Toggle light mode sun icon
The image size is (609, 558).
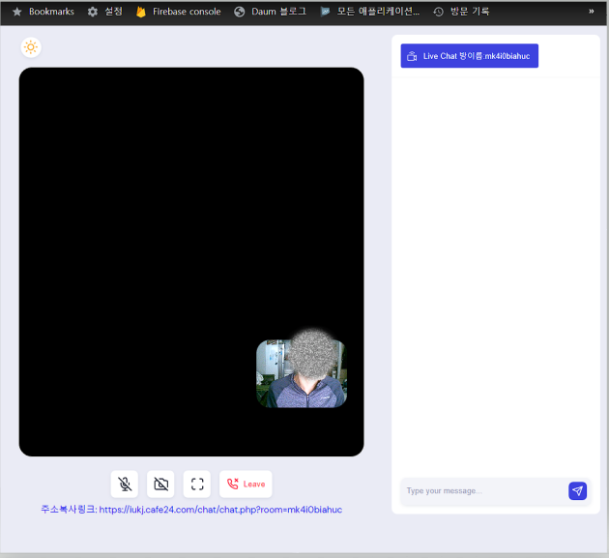coord(31,47)
